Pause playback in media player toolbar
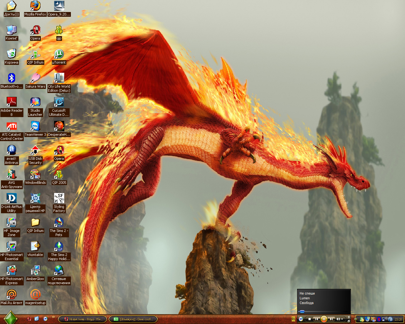 click(x=324, y=319)
